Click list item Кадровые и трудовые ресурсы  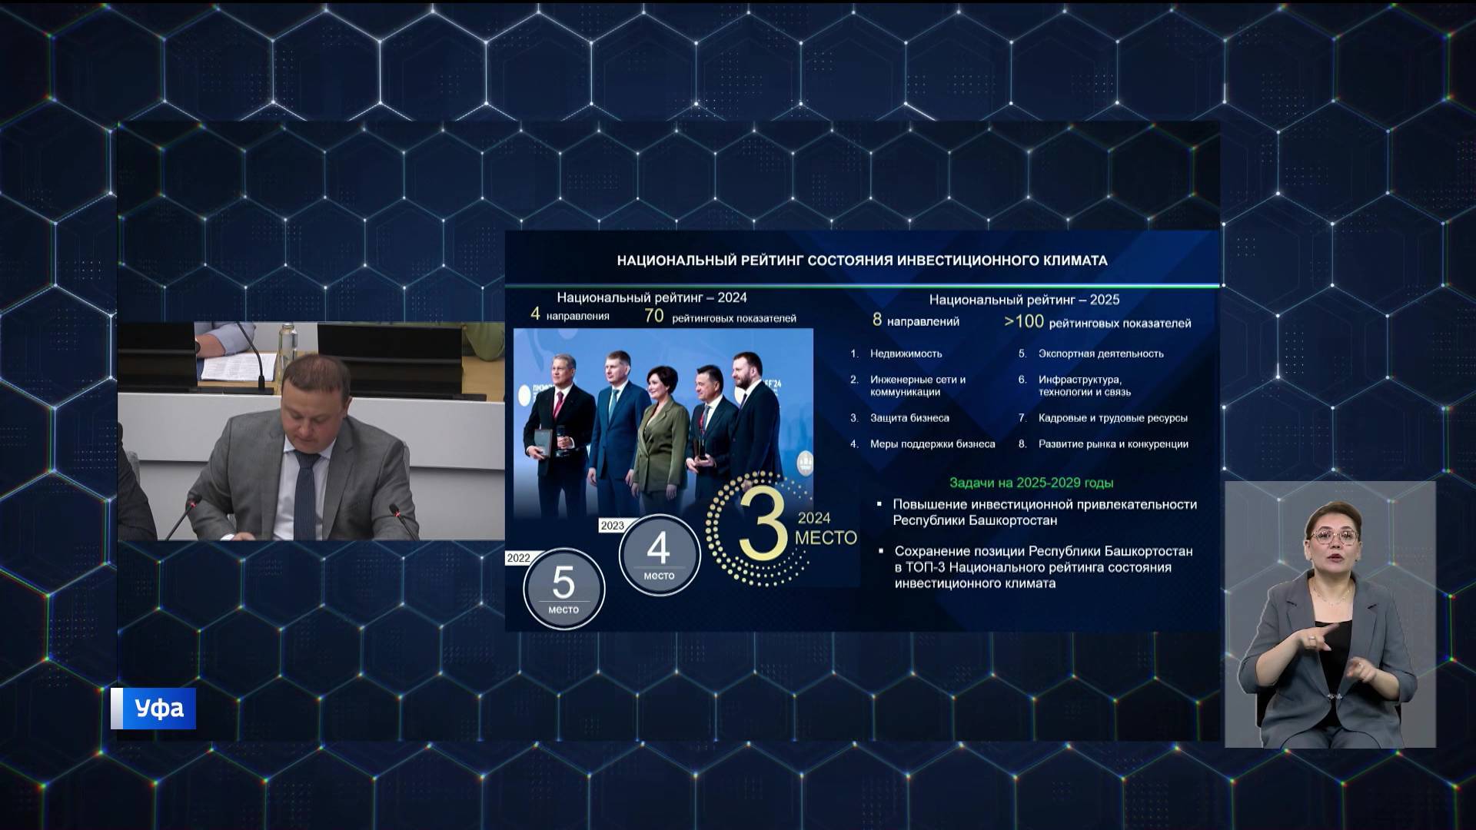click(1112, 418)
